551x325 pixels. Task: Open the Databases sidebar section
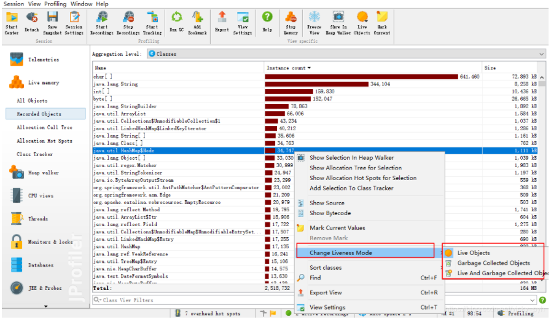click(x=31, y=265)
